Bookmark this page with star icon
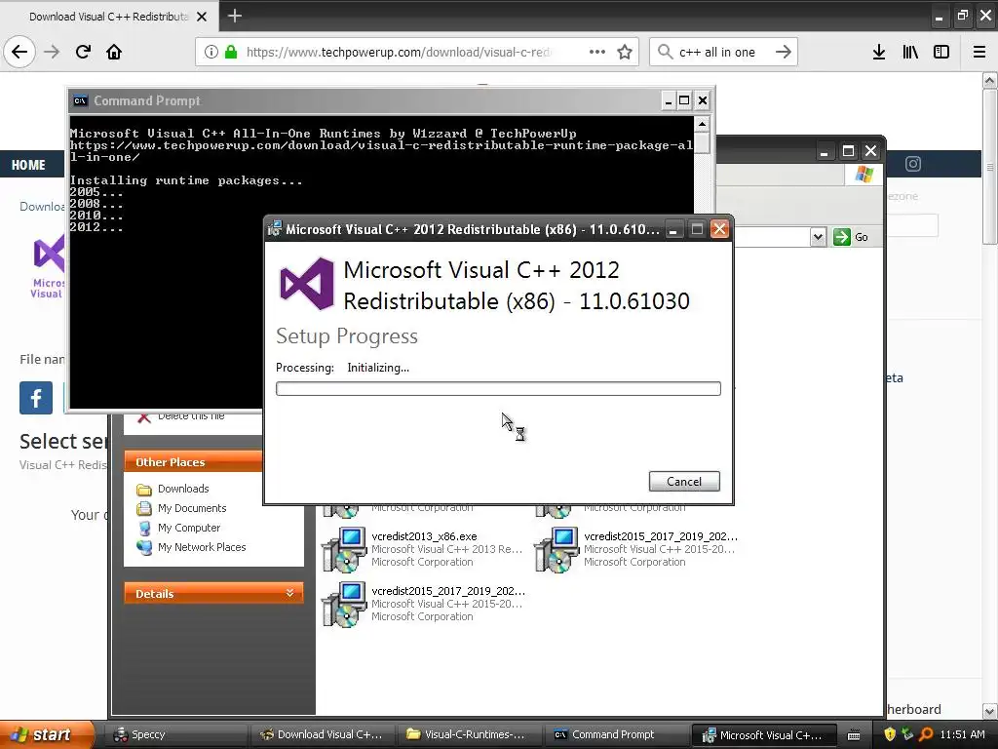This screenshot has width=998, height=749. click(625, 52)
